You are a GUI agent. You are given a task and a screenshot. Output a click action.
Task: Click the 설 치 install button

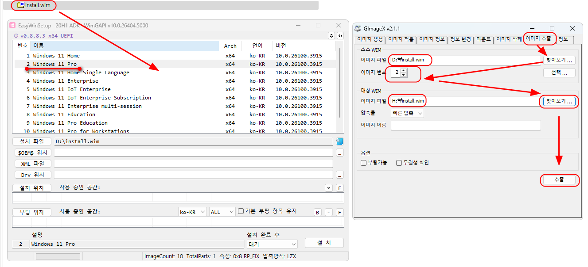(x=324, y=243)
